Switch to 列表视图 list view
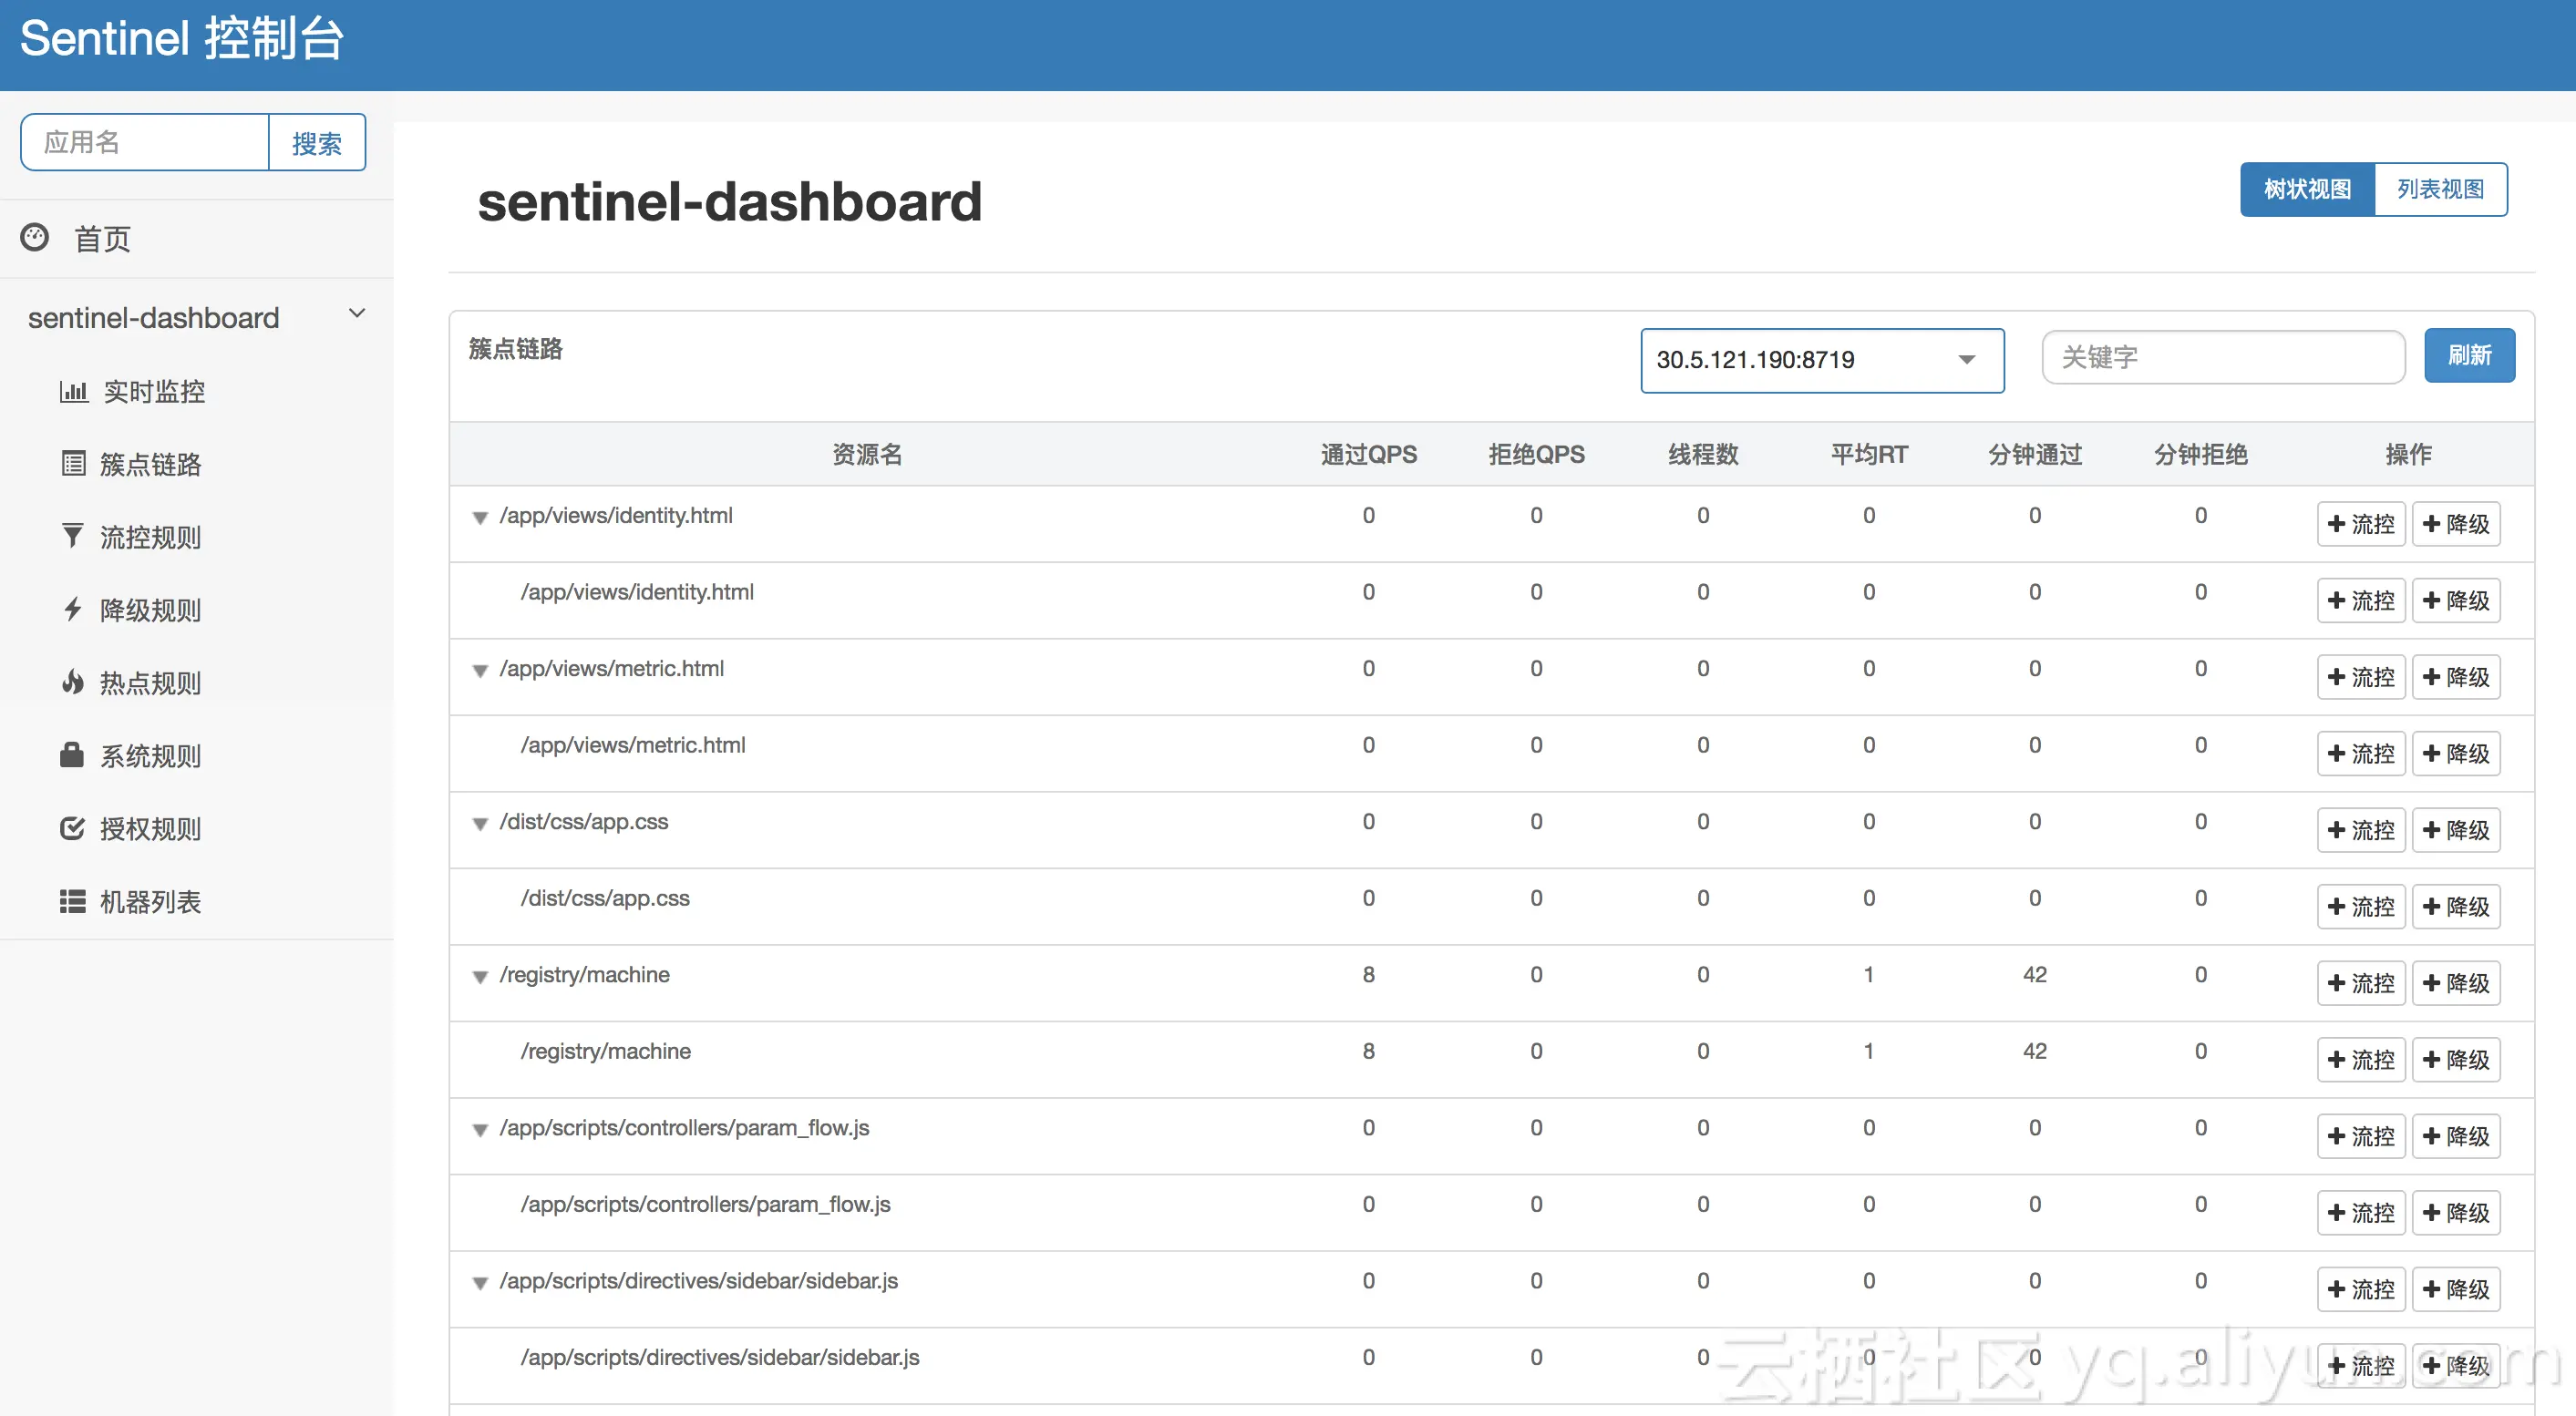The width and height of the screenshot is (2576, 1416). (2439, 189)
